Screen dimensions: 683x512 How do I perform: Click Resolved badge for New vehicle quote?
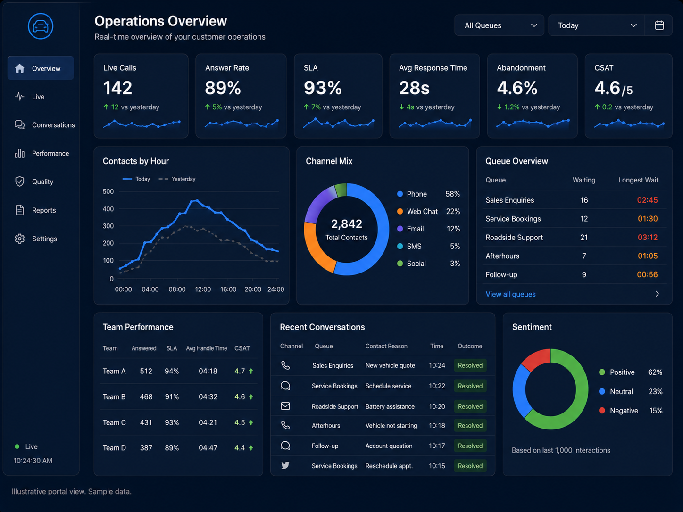click(470, 365)
